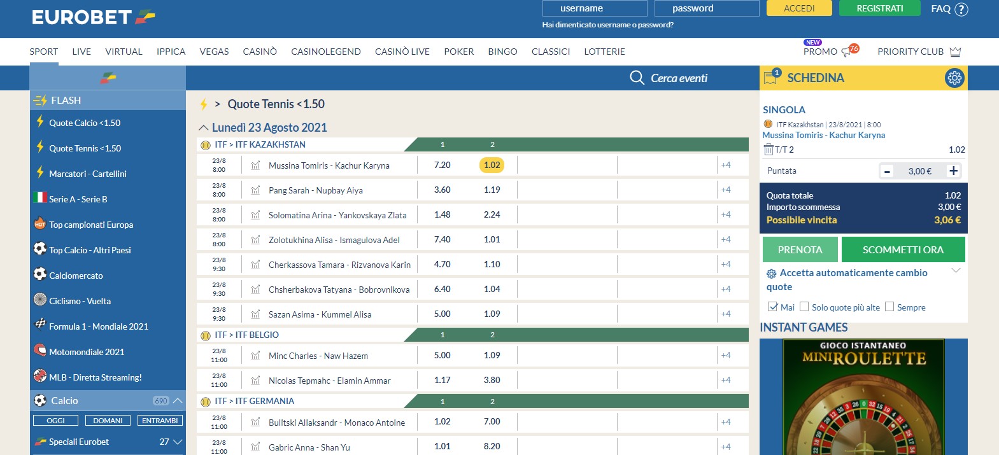Viewport: 999px width, 455px height.
Task: Expand +4 markets for Mussina Tomiris match
Action: (x=726, y=165)
